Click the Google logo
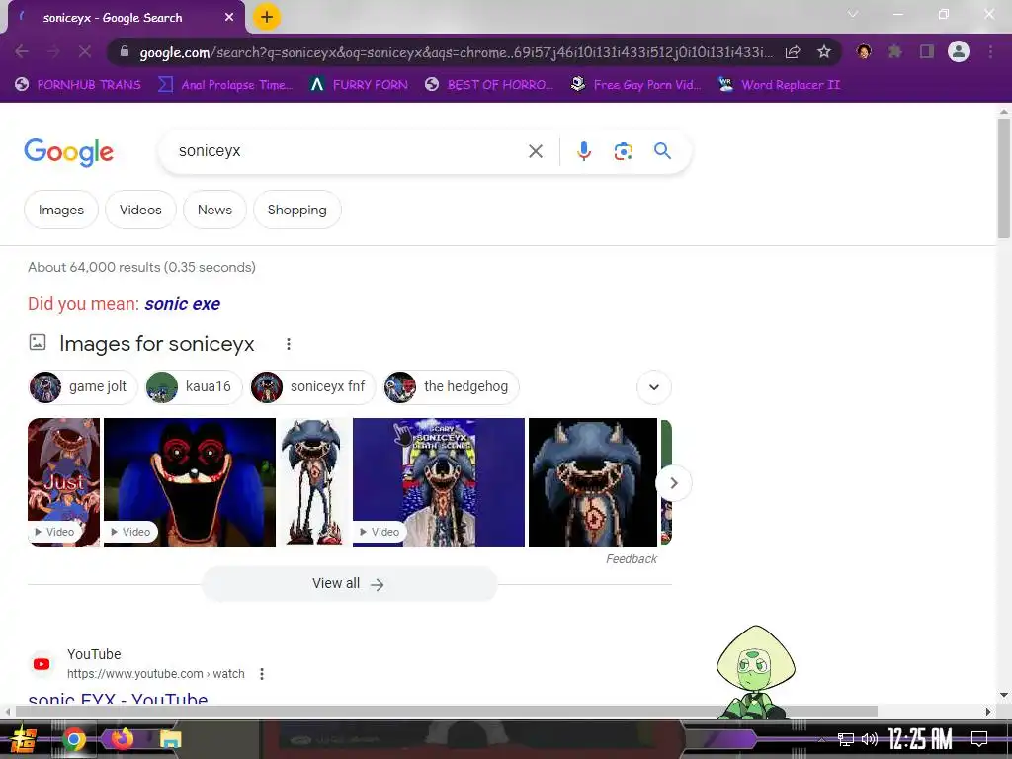The width and height of the screenshot is (1012, 759). (x=68, y=152)
